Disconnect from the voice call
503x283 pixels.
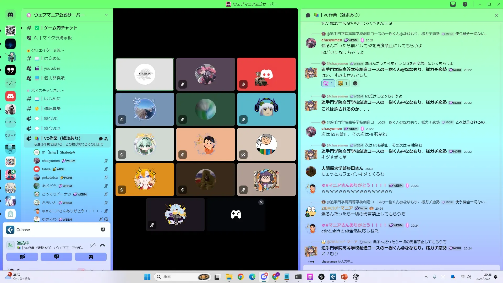[x=102, y=245]
